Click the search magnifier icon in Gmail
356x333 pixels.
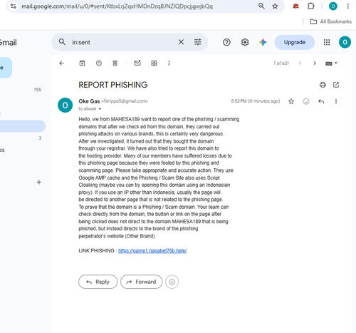pos(62,42)
